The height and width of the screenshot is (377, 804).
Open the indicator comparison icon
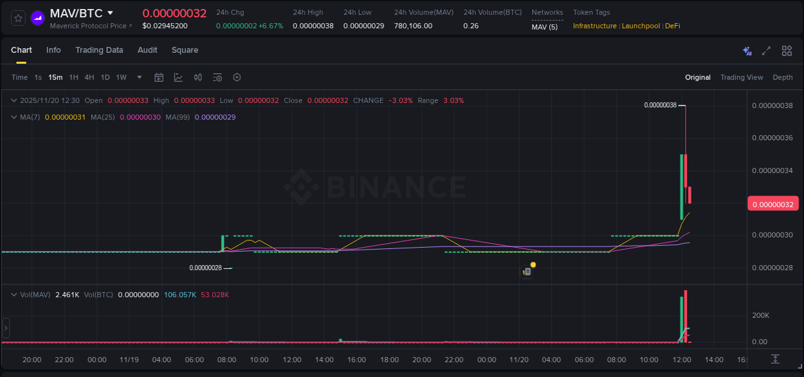pos(198,77)
